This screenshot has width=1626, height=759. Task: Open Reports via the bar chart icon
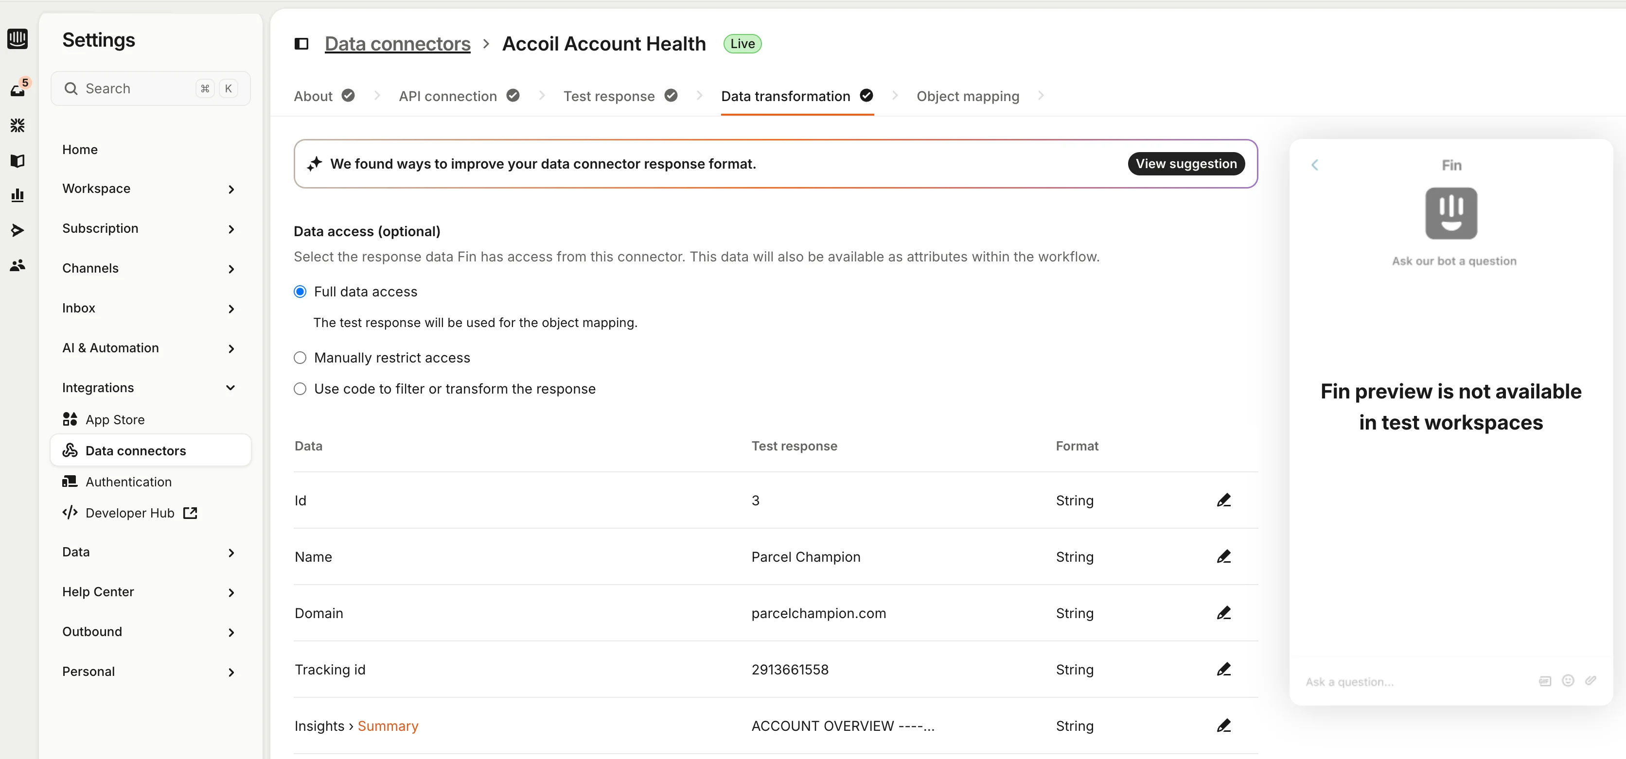18,195
